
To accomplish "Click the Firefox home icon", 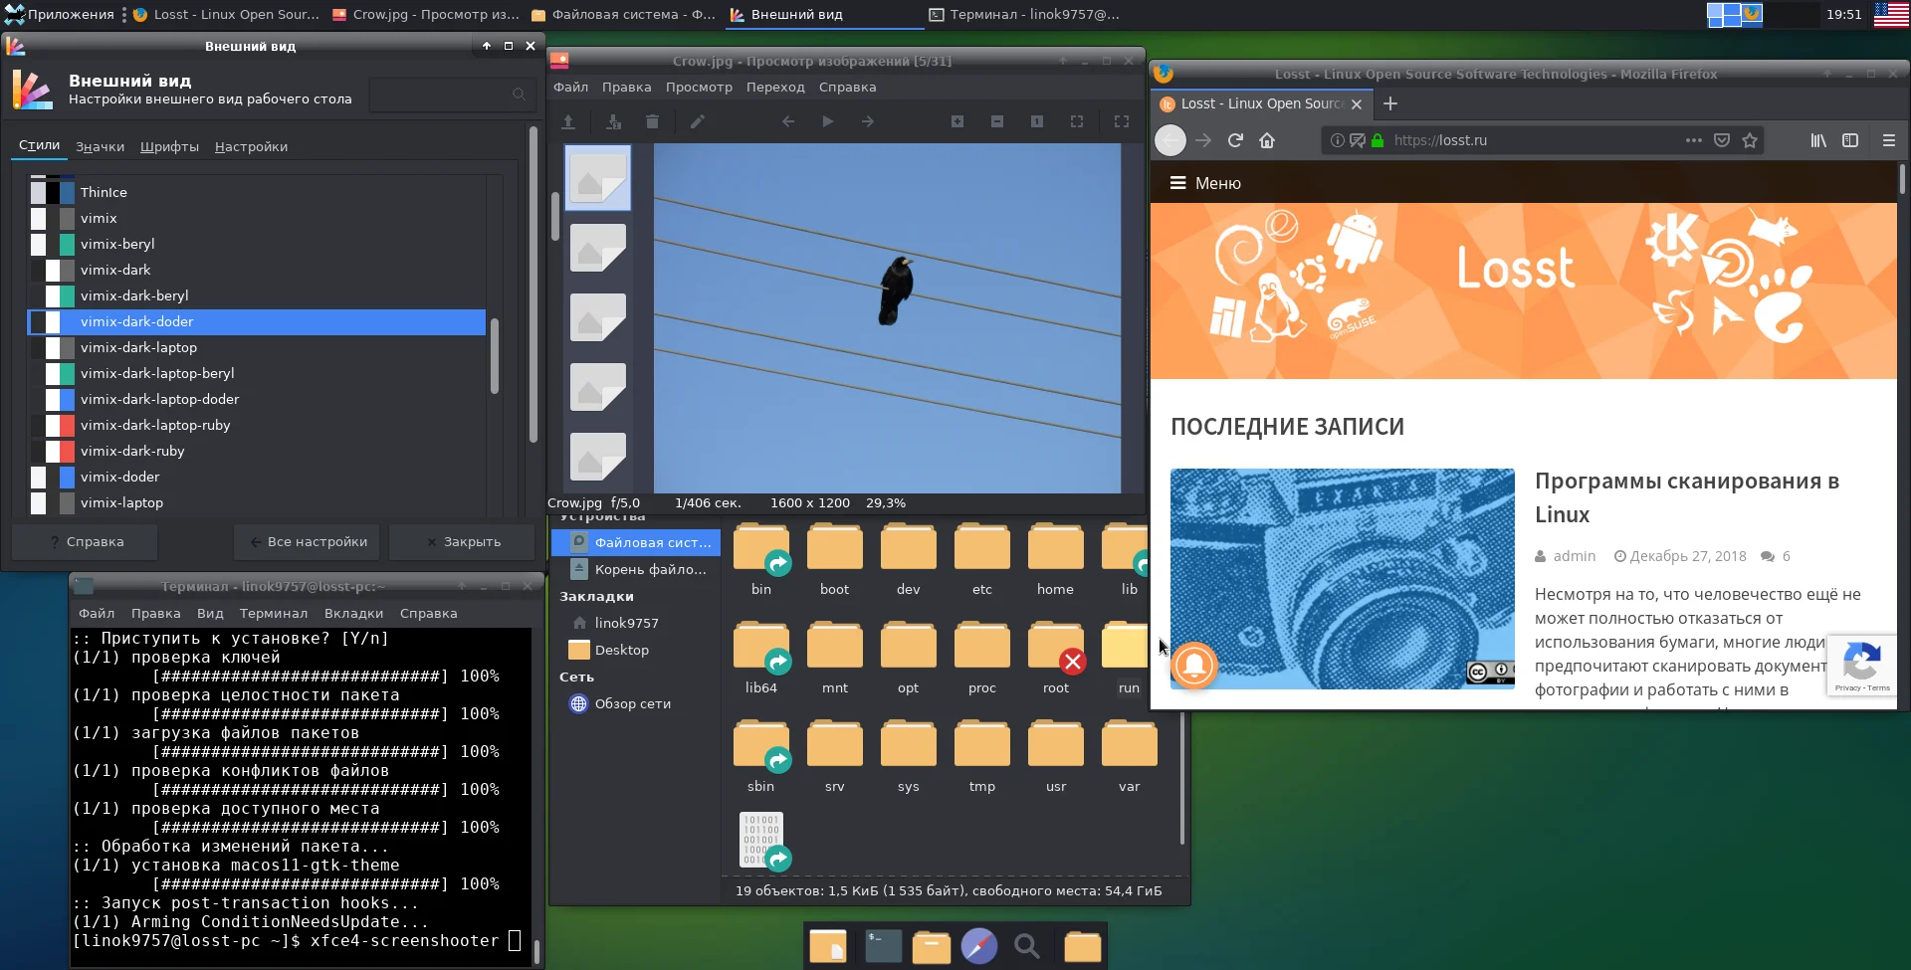I will click(1267, 140).
